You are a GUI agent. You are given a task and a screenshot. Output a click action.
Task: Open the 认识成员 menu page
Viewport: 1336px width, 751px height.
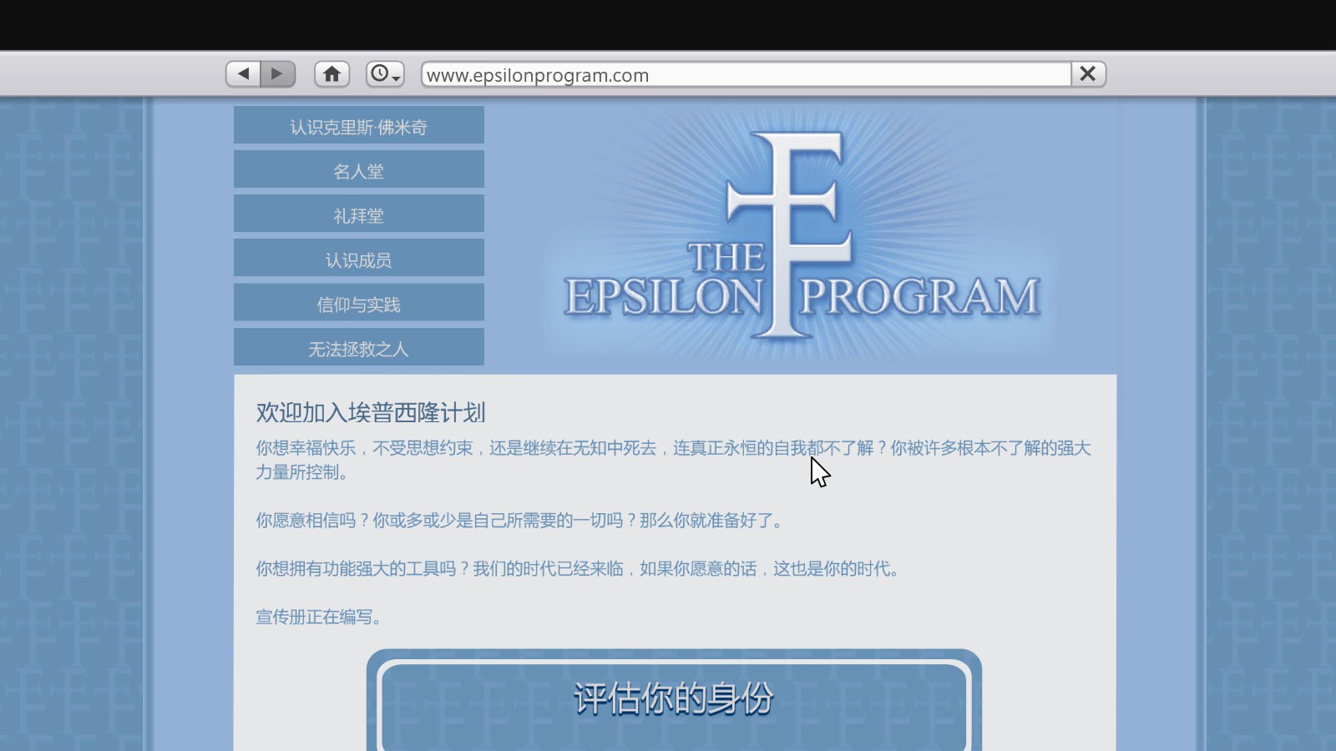(359, 259)
